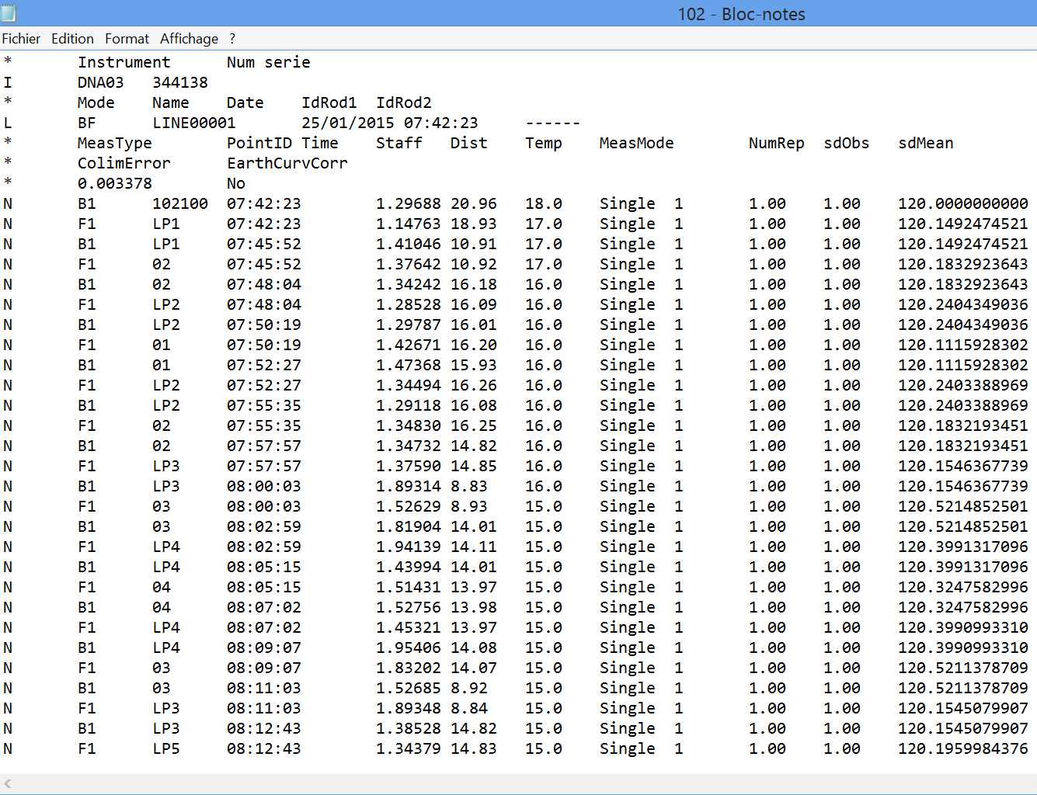
Task: Click the staff reading 1.89348
Action: coord(409,708)
